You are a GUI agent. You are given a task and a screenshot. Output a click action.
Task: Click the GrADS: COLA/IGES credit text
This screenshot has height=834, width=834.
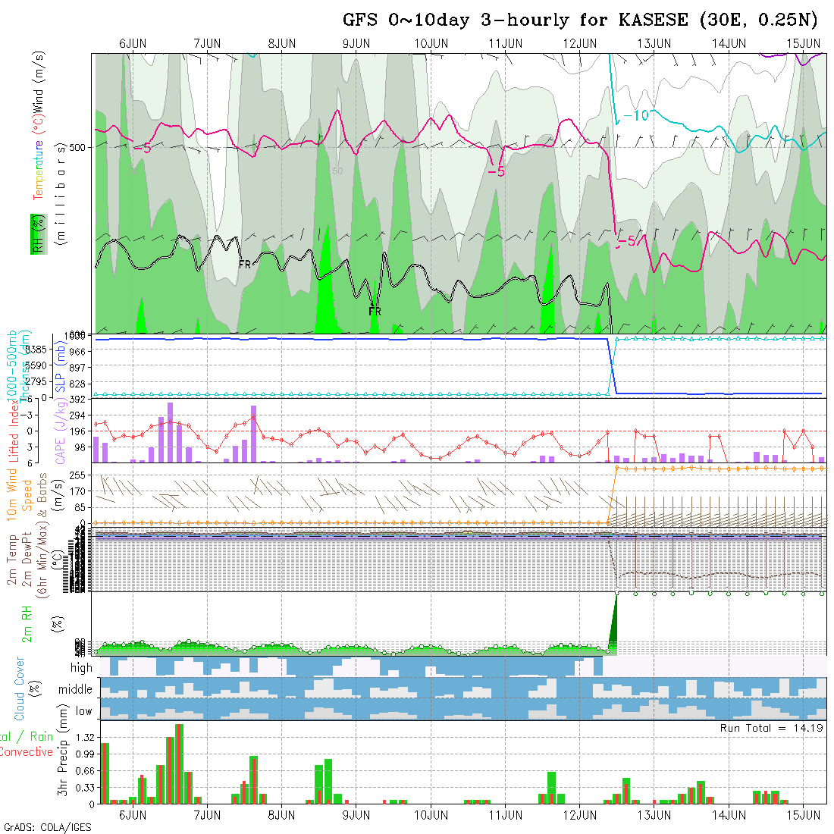click(x=47, y=827)
